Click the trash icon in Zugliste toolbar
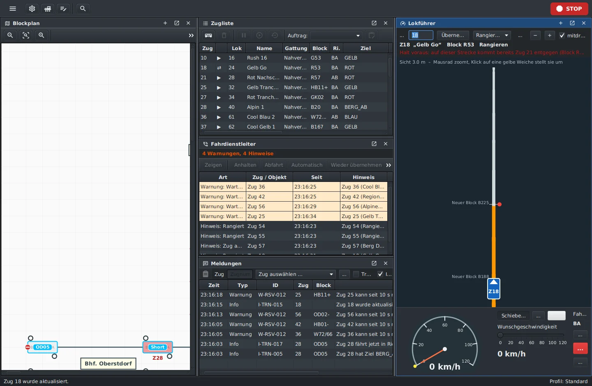The height and width of the screenshot is (386, 592). point(224,36)
